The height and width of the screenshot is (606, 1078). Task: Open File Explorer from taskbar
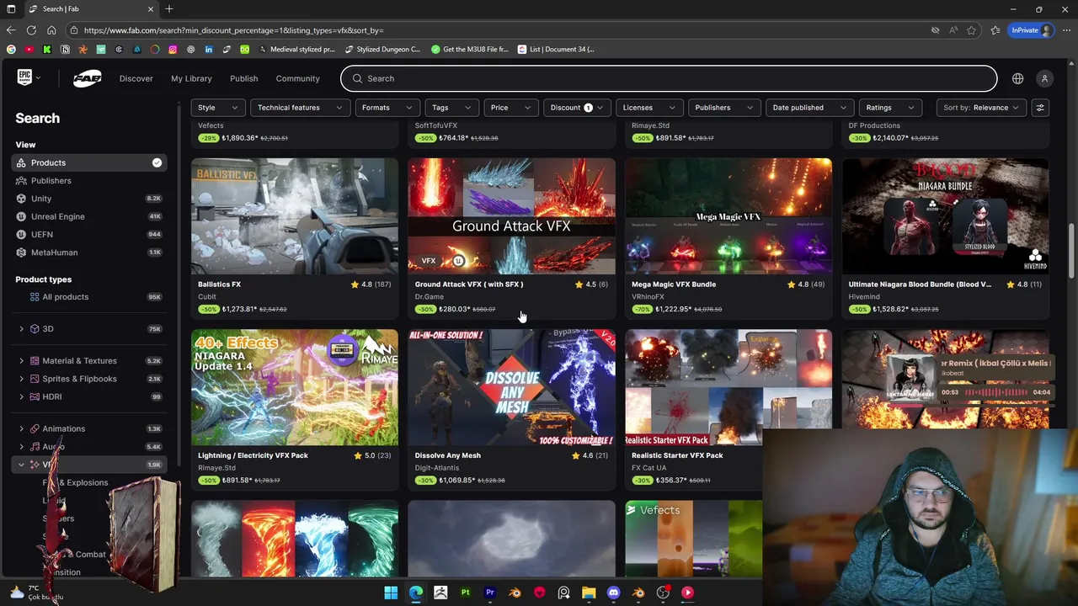[x=589, y=593]
